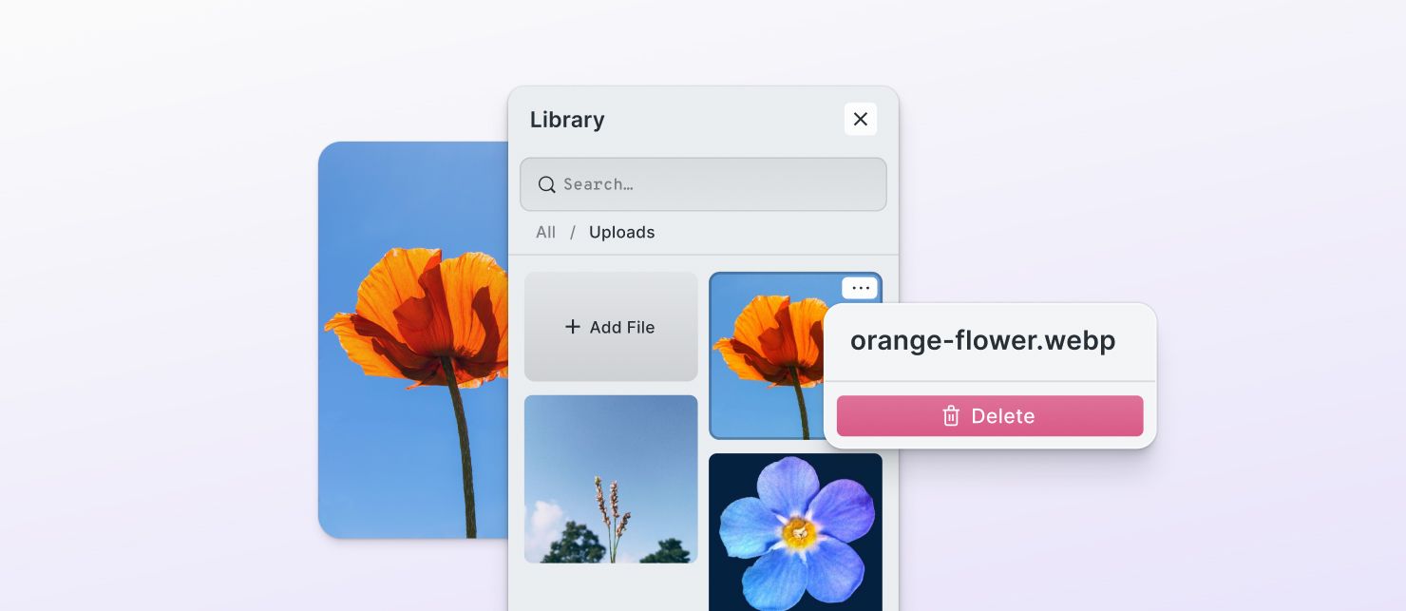Image resolution: width=1406 pixels, height=611 pixels.
Task: Click the plus icon in Add File
Action: coord(573,327)
